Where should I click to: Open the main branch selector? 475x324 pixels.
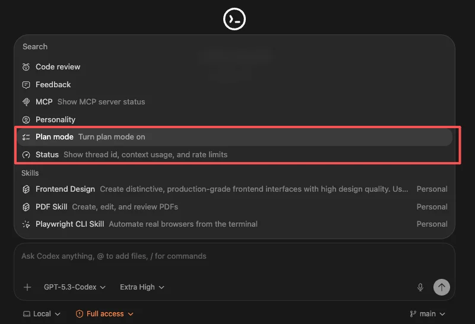pos(427,314)
